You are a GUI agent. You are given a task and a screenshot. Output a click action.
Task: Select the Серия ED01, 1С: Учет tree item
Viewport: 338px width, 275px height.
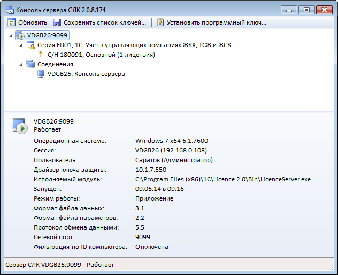tap(134, 45)
